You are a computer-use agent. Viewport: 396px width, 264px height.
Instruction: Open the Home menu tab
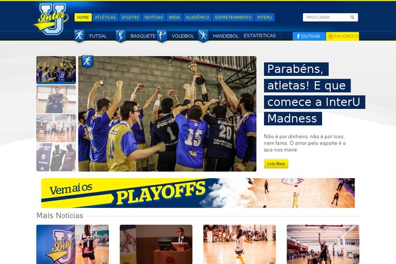pos(83,17)
